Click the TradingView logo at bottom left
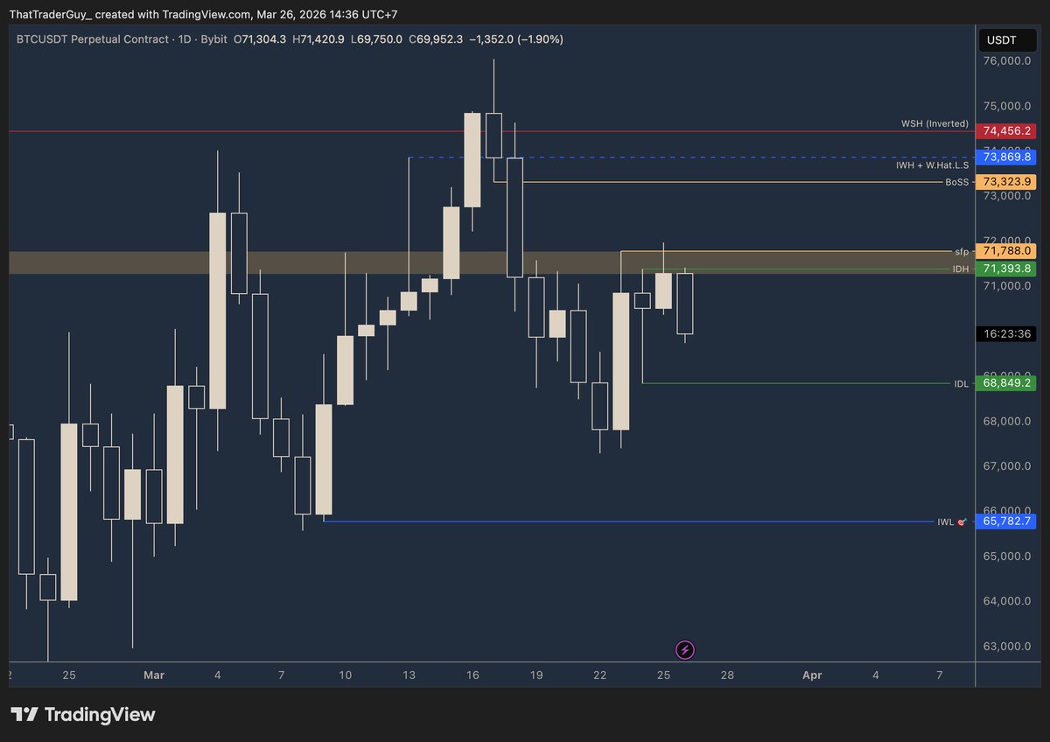 pyautogui.click(x=83, y=715)
